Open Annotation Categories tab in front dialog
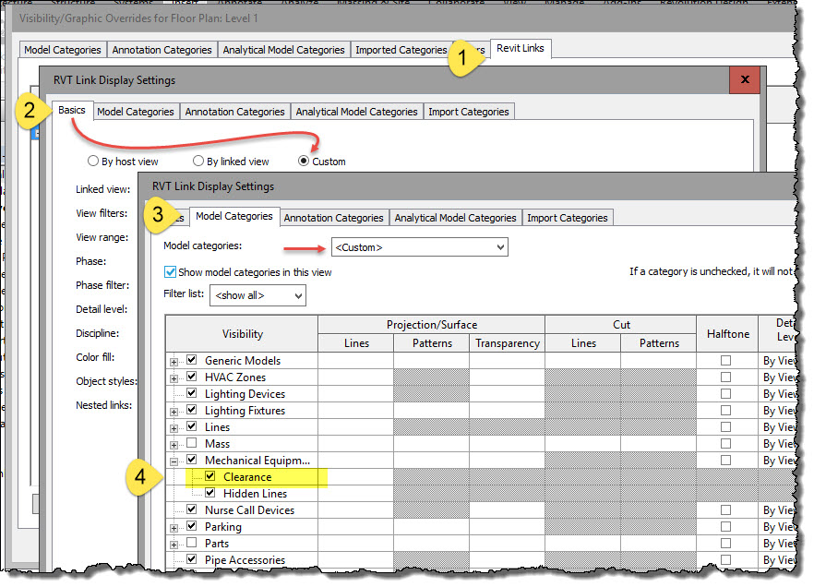The width and height of the screenshot is (814, 587). (333, 218)
